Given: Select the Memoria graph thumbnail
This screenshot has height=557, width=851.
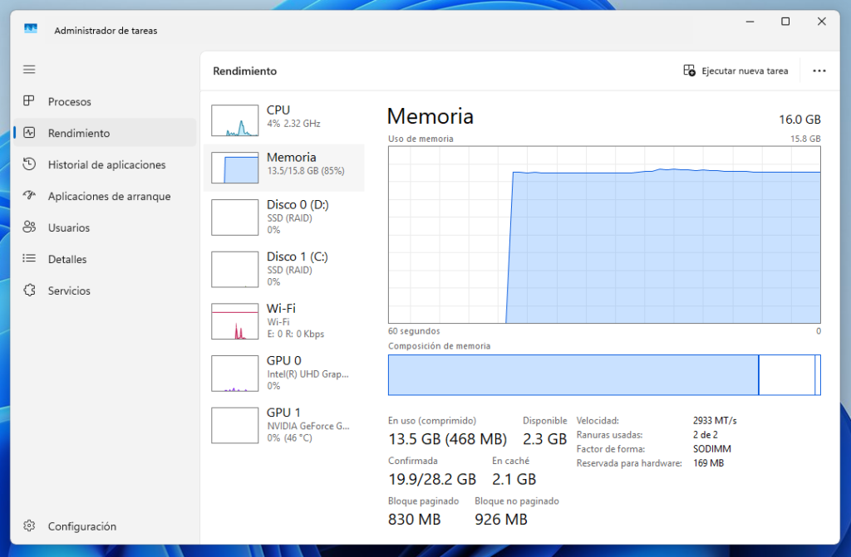Looking at the screenshot, I should 234,168.
